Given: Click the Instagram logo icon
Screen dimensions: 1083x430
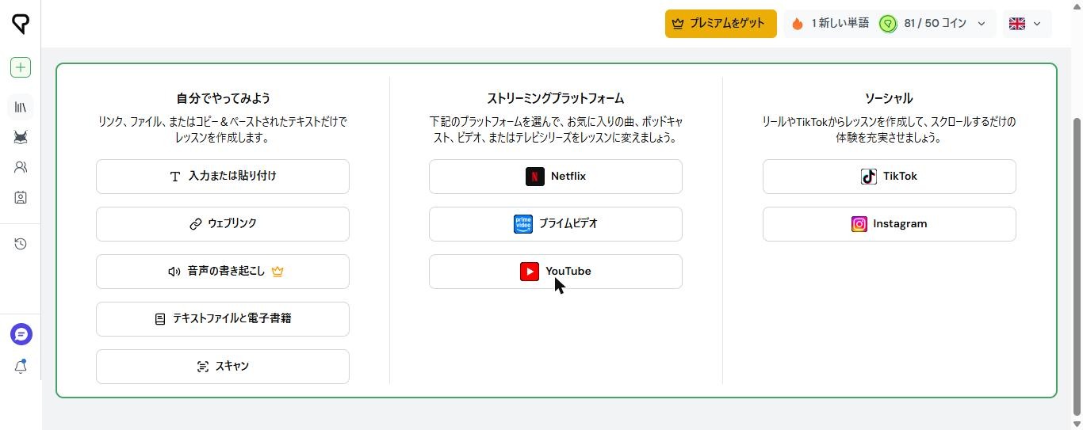Looking at the screenshot, I should [x=859, y=224].
